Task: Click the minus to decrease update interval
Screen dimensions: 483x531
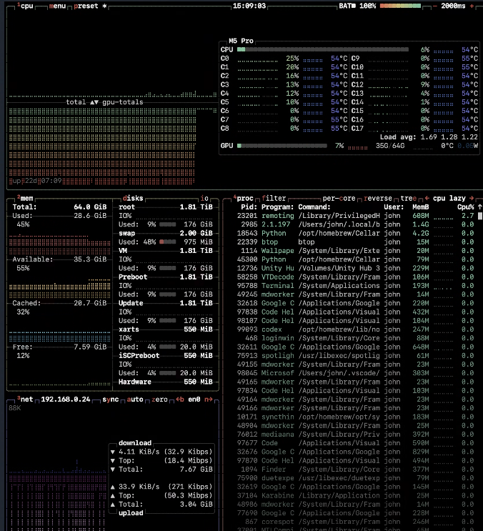Action: pos(434,6)
